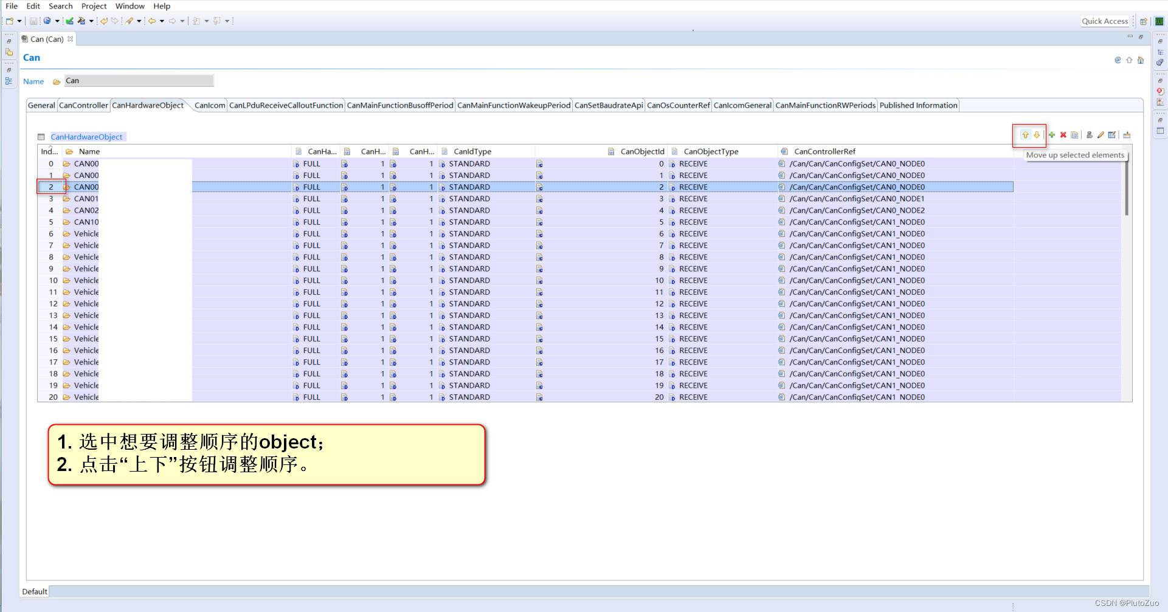This screenshot has width=1168, height=612.
Task: Click the folder stack icon in left sidebar
Action: (x=9, y=52)
